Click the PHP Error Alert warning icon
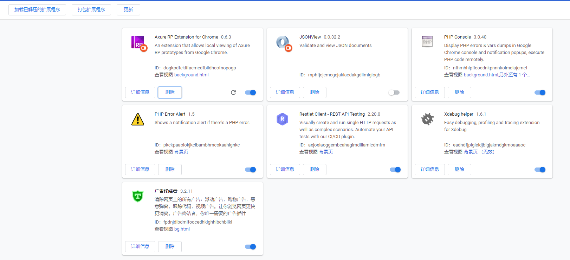 (x=138, y=119)
